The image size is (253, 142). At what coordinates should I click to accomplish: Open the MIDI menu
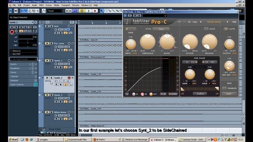[x=41, y=5]
